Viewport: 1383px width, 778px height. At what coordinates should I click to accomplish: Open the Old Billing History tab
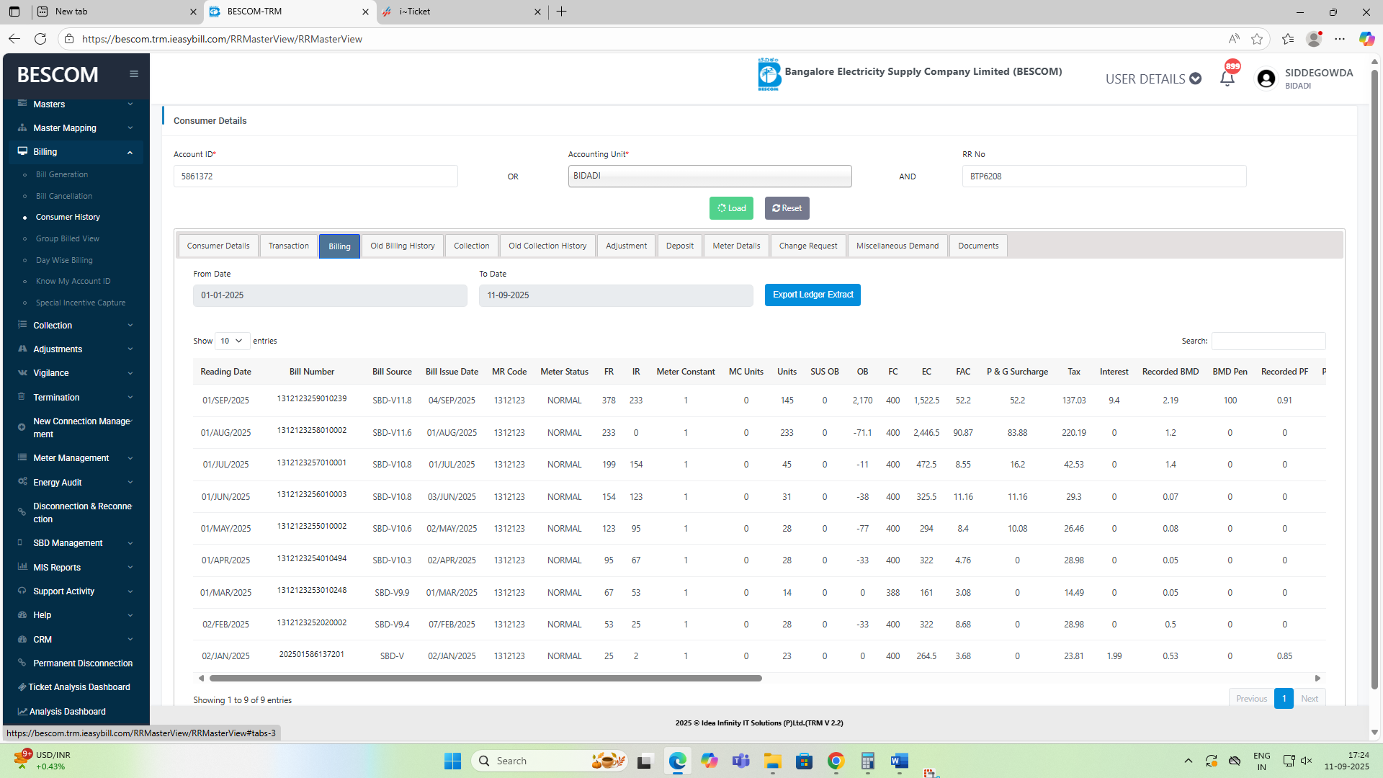click(402, 246)
